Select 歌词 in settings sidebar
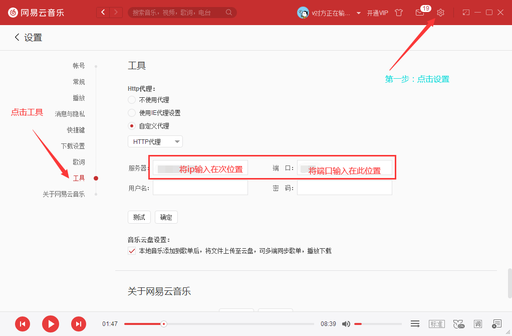Screen dimensions: 512x336 click(79, 162)
